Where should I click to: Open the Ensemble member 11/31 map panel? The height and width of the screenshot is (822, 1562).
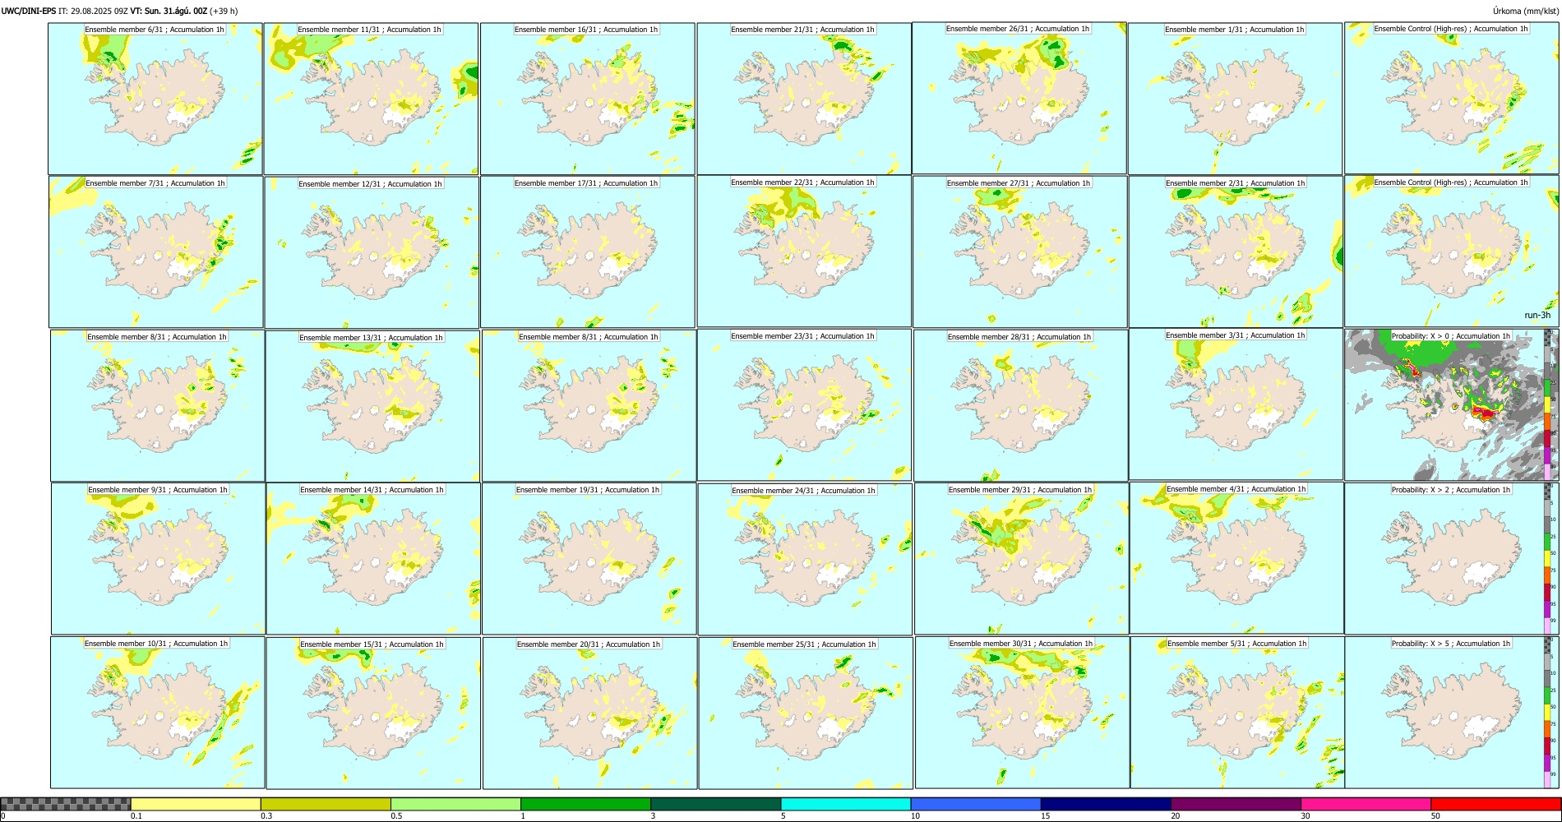tap(371, 99)
